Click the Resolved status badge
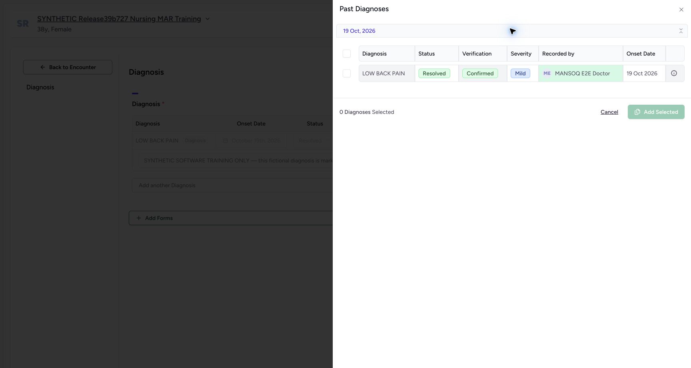Image resolution: width=691 pixels, height=368 pixels. click(x=434, y=74)
